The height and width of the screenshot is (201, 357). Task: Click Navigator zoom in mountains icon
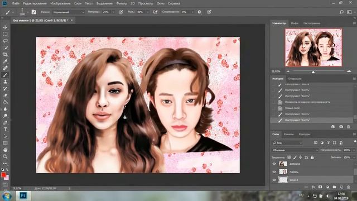[x=349, y=71]
